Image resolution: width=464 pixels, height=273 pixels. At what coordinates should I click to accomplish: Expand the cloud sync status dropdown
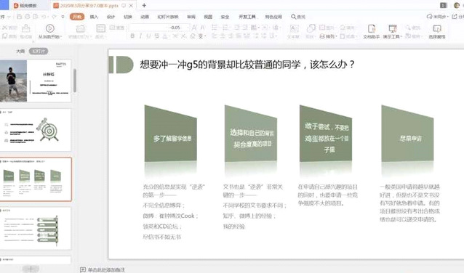438,17
